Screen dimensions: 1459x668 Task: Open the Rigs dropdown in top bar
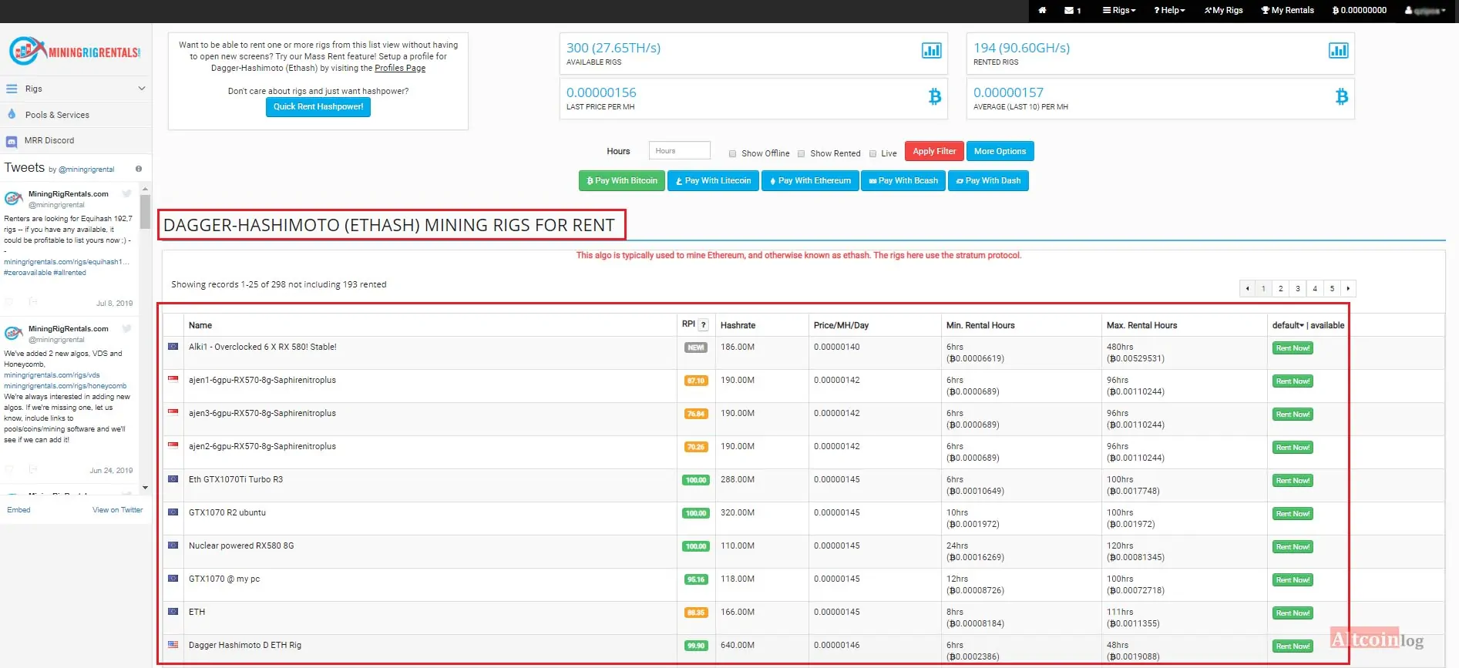1119,10
